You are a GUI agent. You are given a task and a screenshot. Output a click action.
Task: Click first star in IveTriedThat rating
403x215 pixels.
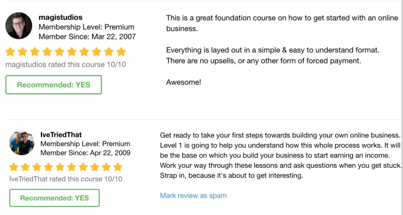[14, 167]
